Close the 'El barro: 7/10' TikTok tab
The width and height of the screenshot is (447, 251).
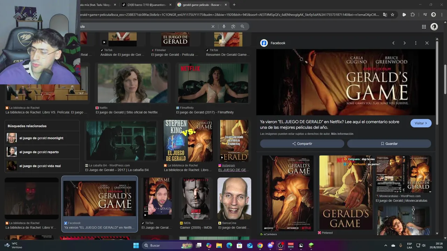[x=170, y=5]
